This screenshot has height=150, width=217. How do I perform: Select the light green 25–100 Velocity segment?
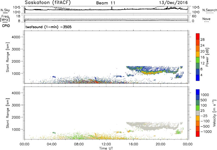pyautogui.click(x=198, y=107)
